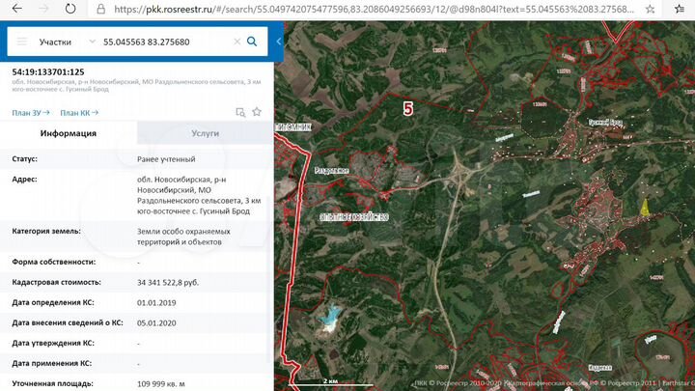Switch to the Услуги tab
Image resolution: width=695 pixels, height=391 pixels.
(x=205, y=133)
